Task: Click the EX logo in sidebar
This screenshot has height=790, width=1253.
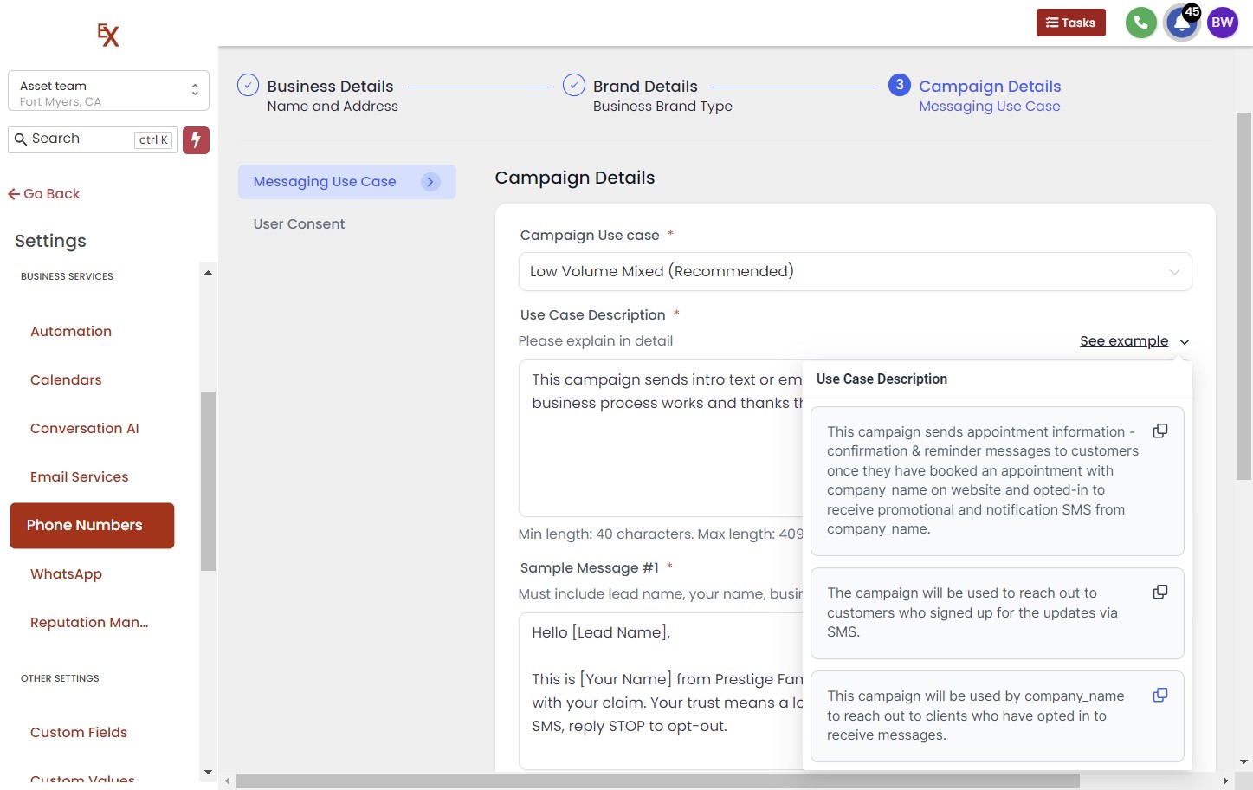Action: tap(108, 36)
